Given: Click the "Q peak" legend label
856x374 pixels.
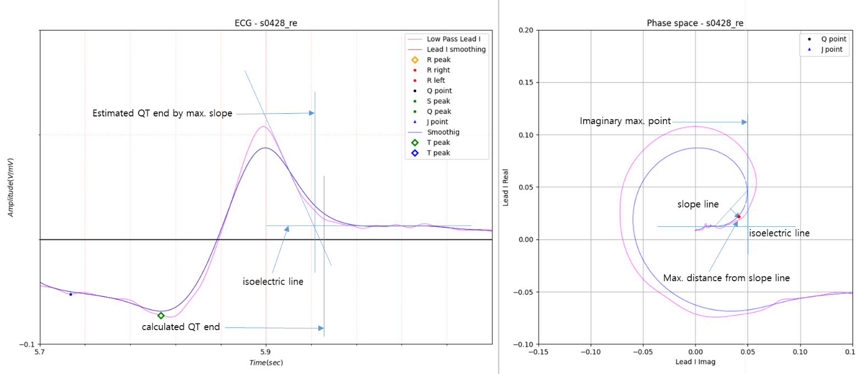Looking at the screenshot, I should [x=439, y=111].
